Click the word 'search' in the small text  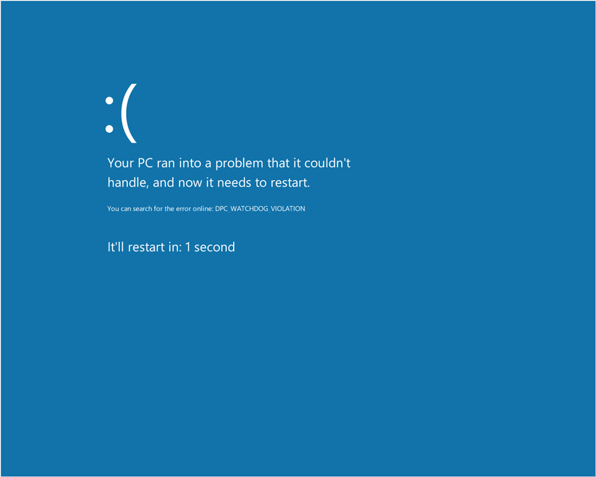click(142, 209)
